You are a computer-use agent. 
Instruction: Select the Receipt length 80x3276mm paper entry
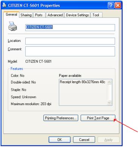click(x=83, y=82)
